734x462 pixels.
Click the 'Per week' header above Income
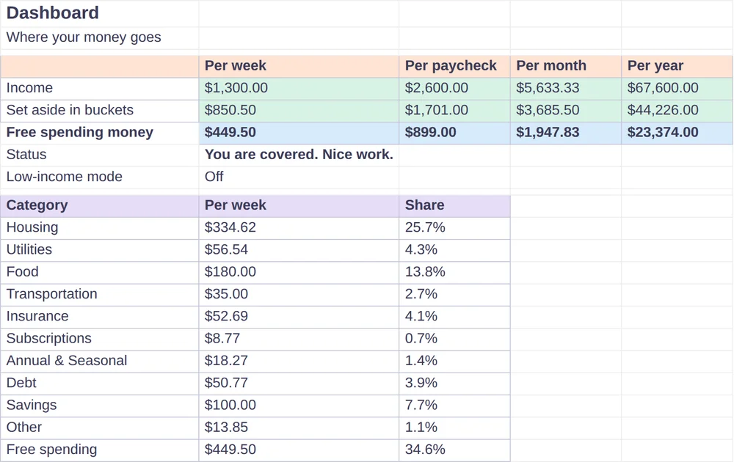click(x=299, y=66)
